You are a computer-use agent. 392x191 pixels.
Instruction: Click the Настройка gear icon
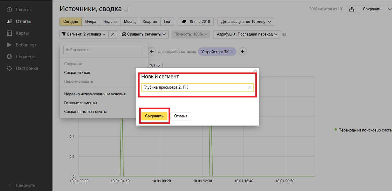pyautogui.click(x=9, y=68)
